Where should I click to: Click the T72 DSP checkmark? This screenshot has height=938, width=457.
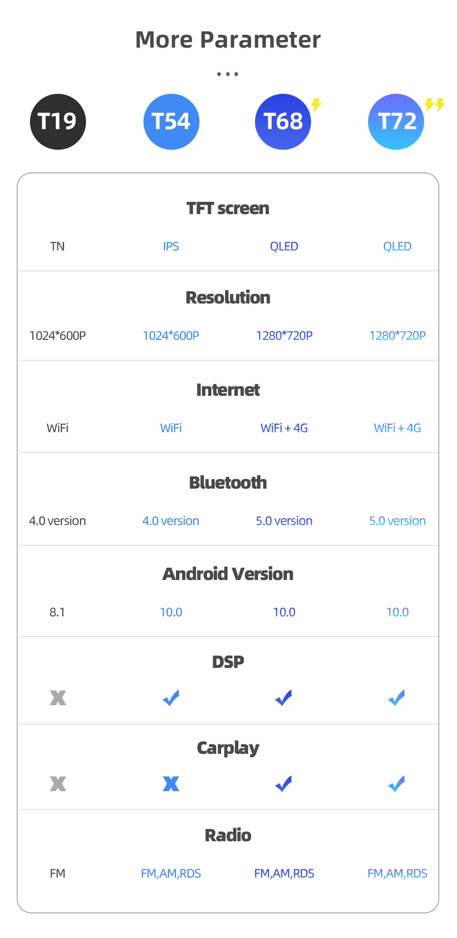397,698
